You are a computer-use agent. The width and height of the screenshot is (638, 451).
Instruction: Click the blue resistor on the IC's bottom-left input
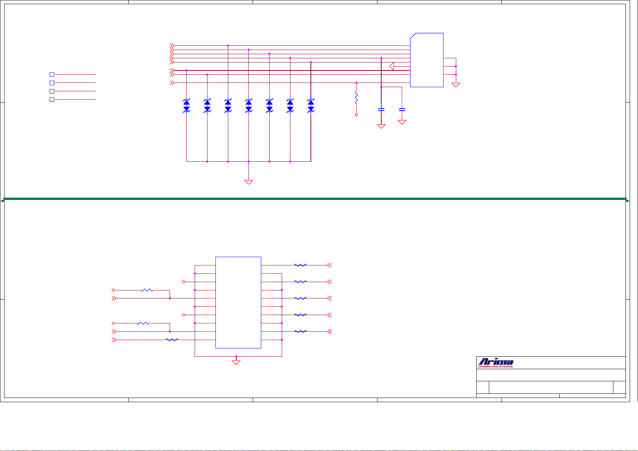click(x=172, y=340)
